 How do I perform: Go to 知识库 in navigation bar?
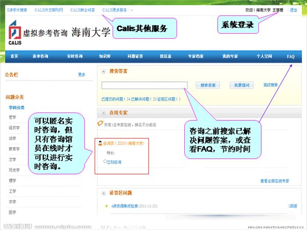coord(105,56)
